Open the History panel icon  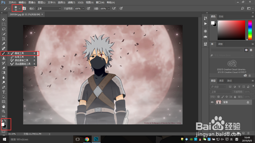click(205, 18)
